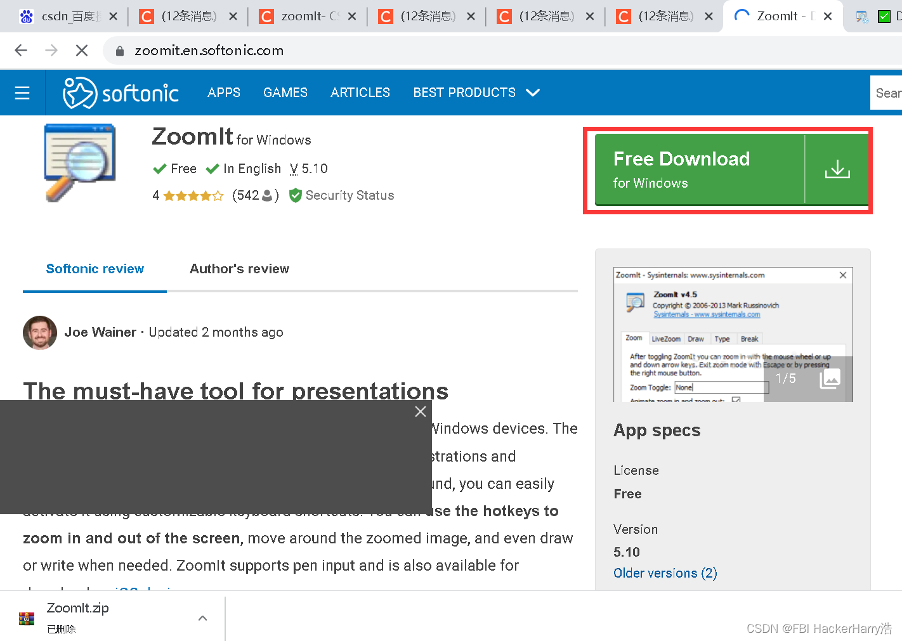Click the download arrow on Free Download button
The width and height of the screenshot is (902, 641).
[837, 169]
